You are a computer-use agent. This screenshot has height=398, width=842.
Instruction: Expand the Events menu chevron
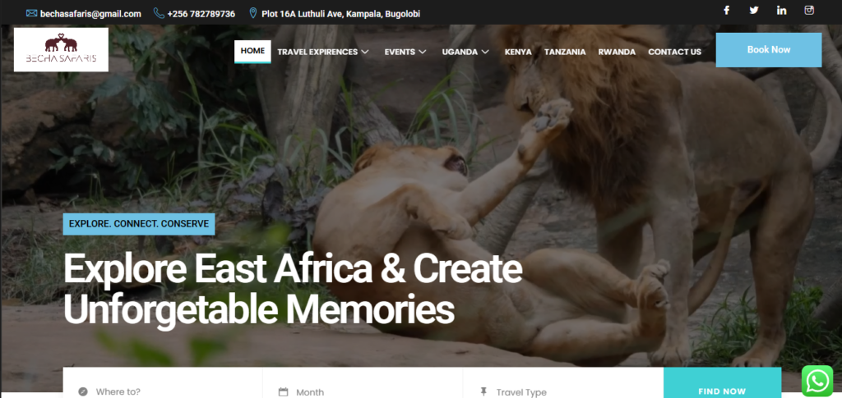(x=422, y=52)
